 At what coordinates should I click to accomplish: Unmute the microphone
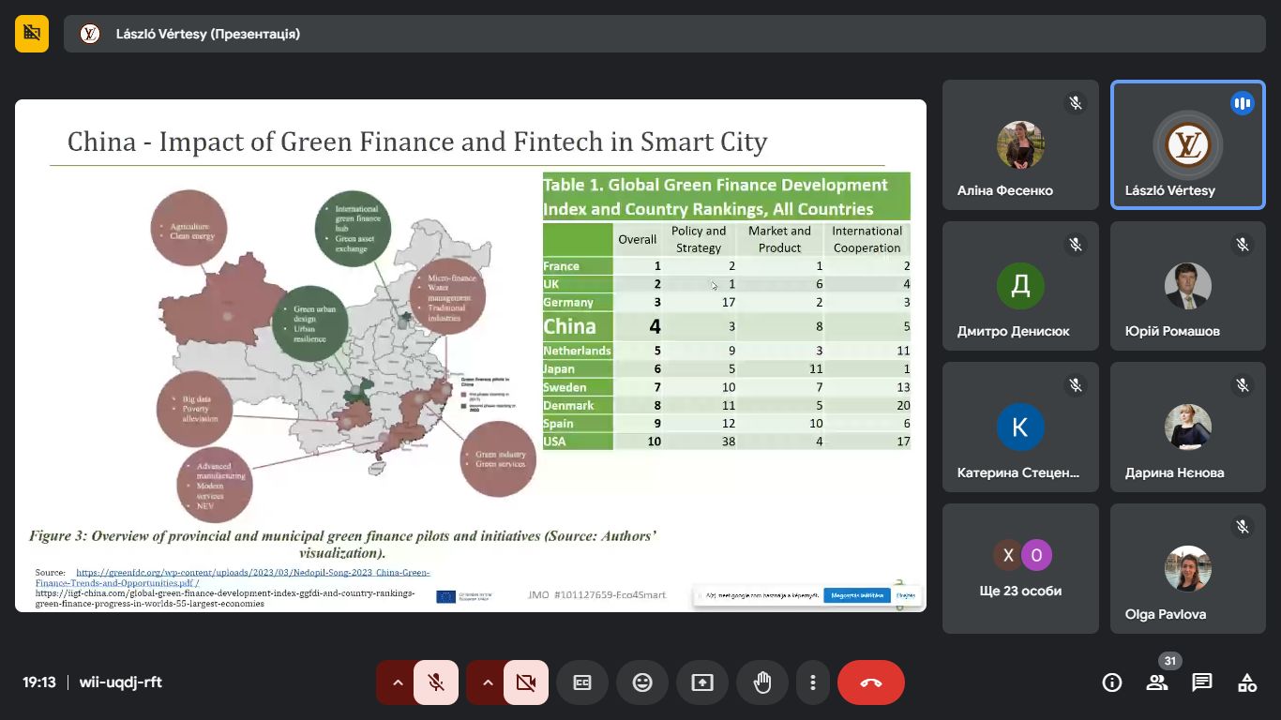(x=436, y=682)
